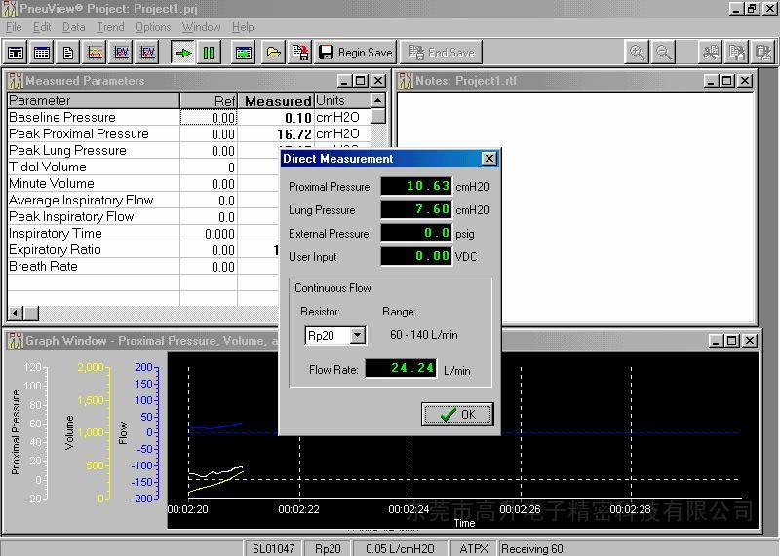Open the Trend menu
The height and width of the screenshot is (556, 780).
coord(110,27)
